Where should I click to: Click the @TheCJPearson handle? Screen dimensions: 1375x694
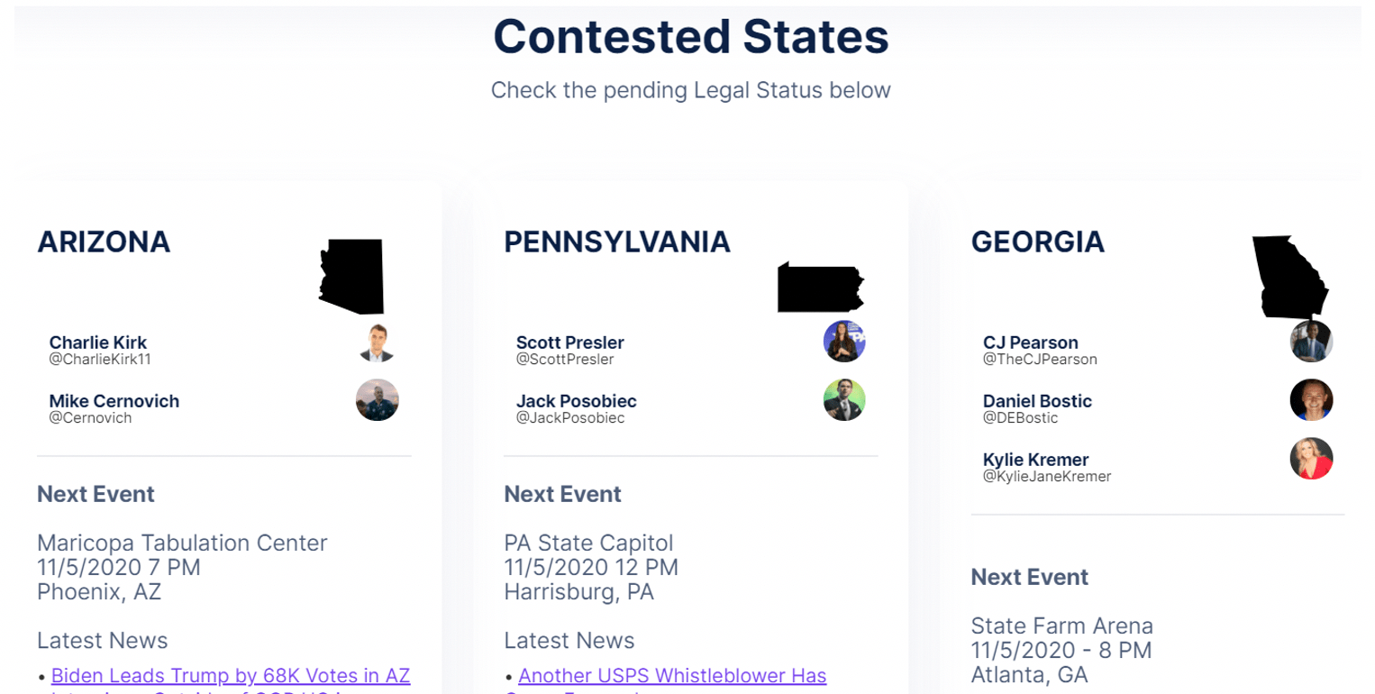click(1040, 359)
